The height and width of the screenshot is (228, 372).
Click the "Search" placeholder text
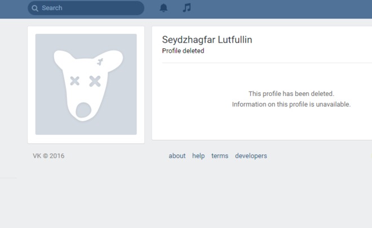(52, 8)
